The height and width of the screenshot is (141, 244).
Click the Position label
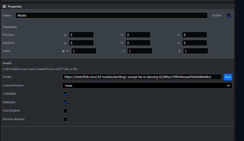[9, 35]
